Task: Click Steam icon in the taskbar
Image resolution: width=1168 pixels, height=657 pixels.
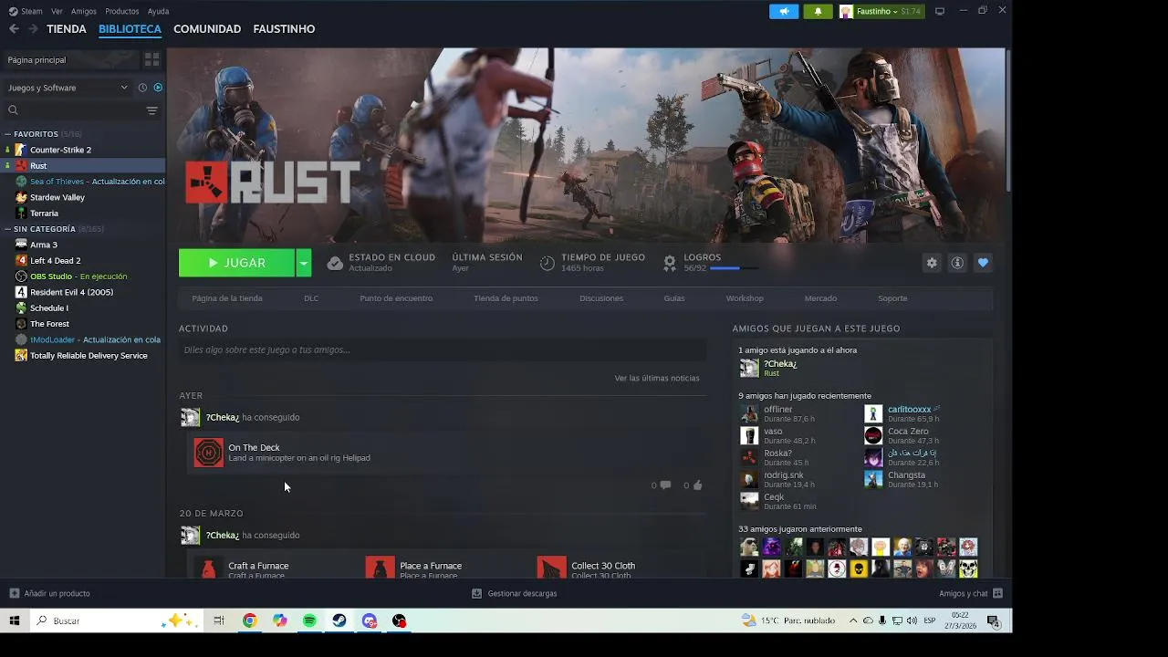Action: point(339,620)
